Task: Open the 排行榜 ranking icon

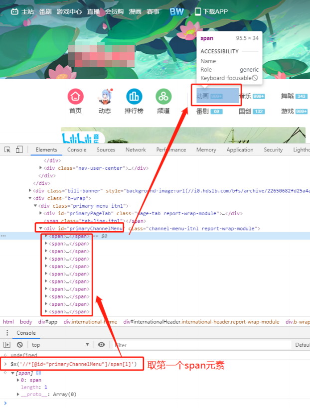Action: tap(134, 96)
